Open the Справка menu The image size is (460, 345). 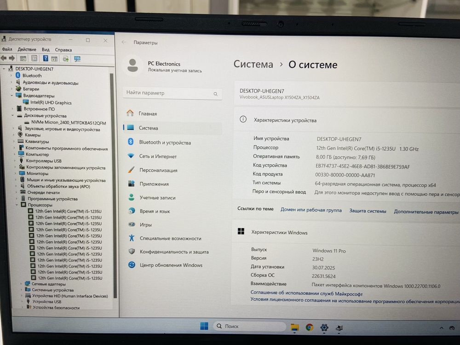click(x=63, y=50)
